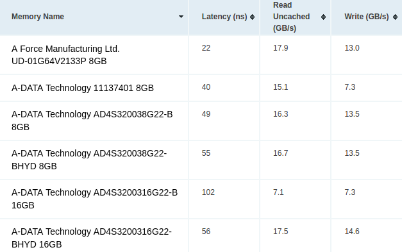Open A-DATA AD4S320038G22-B 8GB entry
The image size is (402, 252).
point(92,121)
